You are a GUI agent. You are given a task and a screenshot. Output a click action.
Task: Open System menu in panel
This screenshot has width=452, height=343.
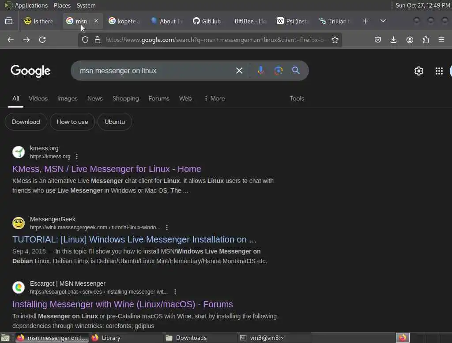tap(86, 5)
